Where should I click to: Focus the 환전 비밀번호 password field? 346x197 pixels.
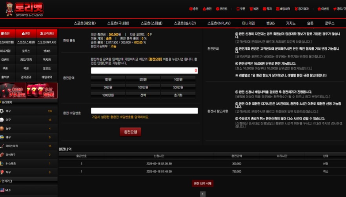tap(144, 111)
